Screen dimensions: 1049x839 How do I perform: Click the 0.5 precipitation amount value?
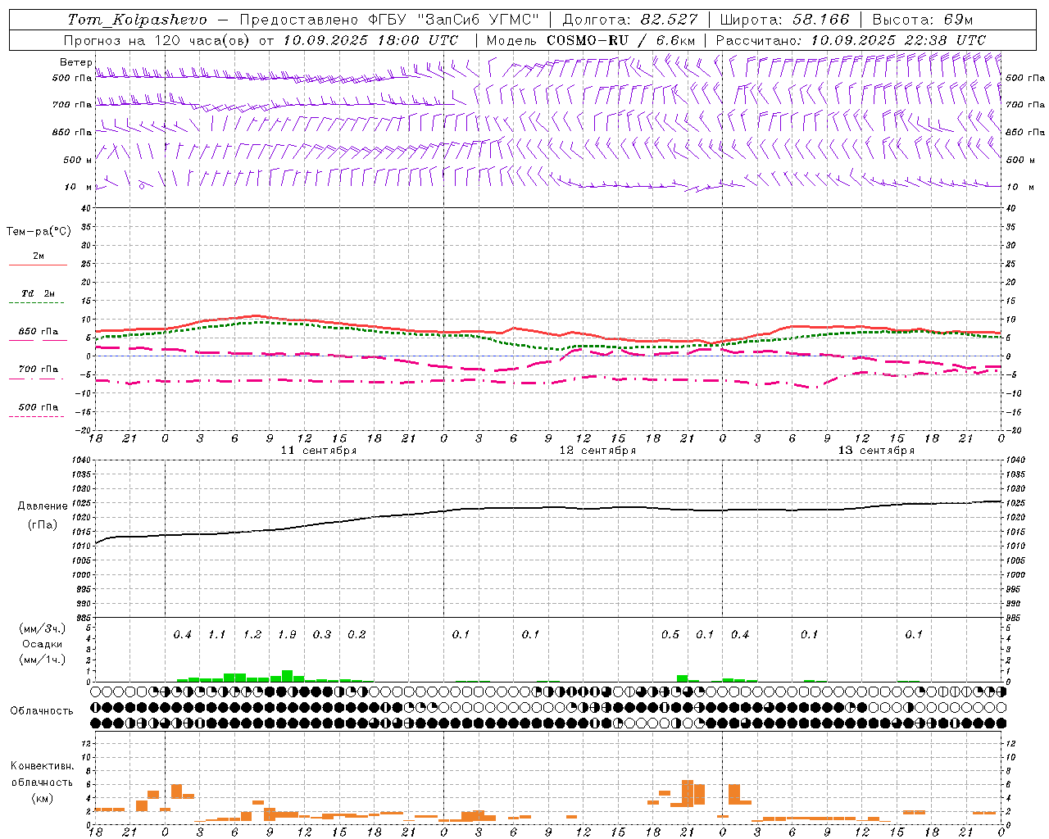click(x=670, y=635)
